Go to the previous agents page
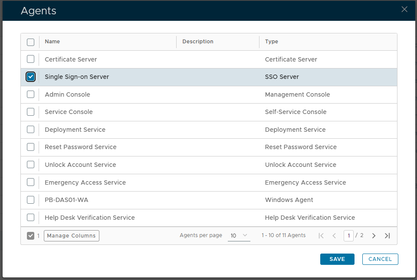Viewport: 417px width, 280px height. tap(334, 236)
